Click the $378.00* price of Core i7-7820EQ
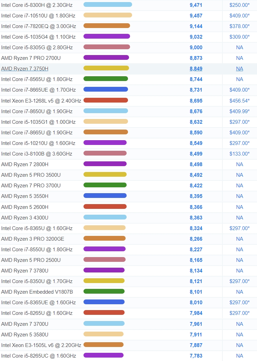The height and width of the screenshot is (361, 257). (x=240, y=26)
